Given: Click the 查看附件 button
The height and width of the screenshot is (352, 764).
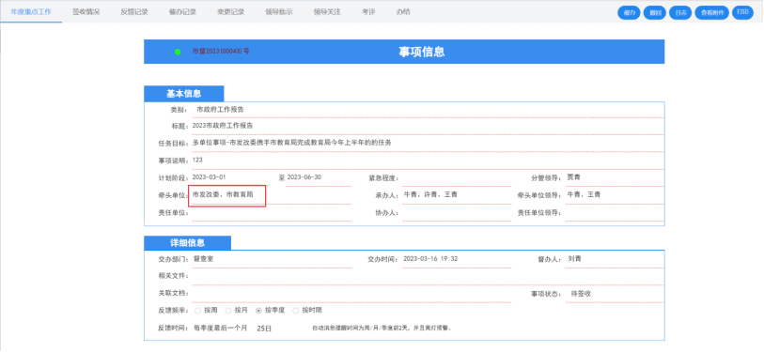Looking at the screenshot, I should 712,13.
